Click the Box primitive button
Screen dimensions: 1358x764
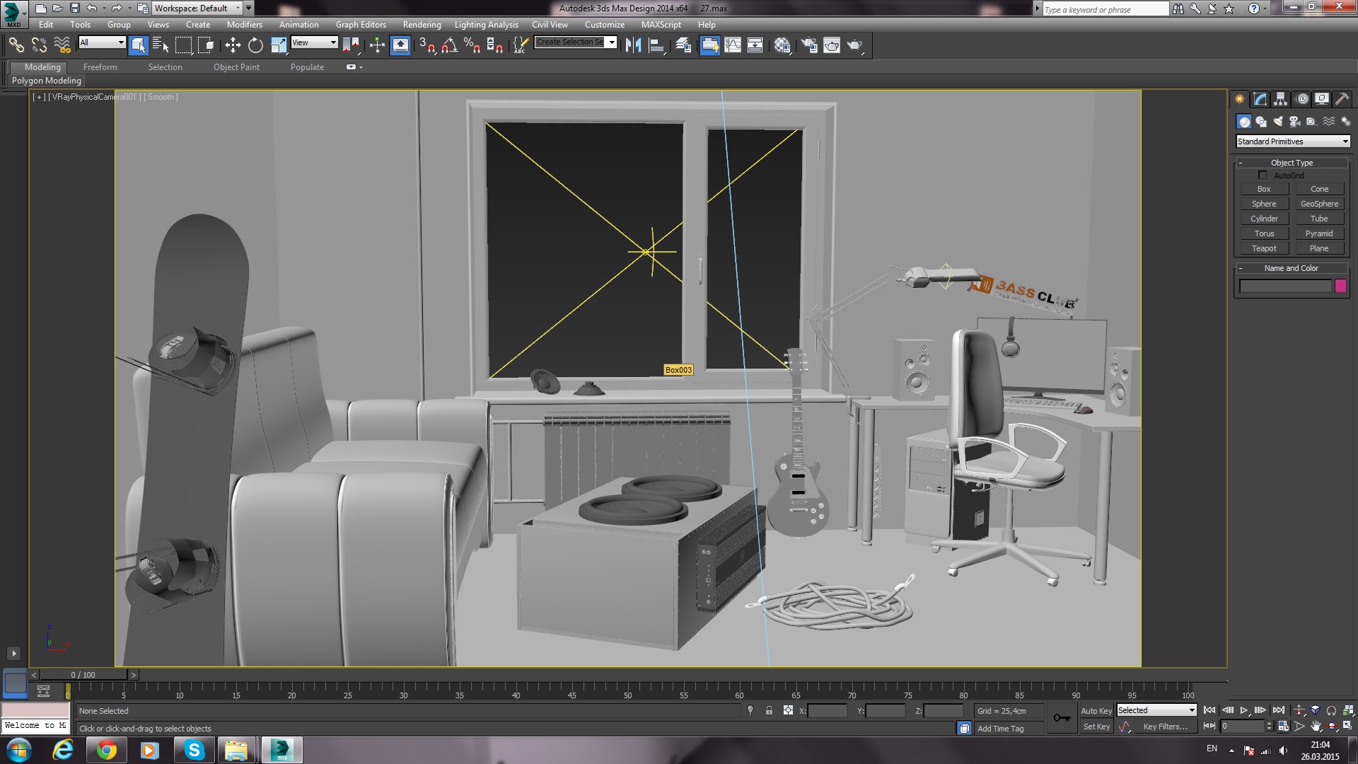tap(1264, 188)
